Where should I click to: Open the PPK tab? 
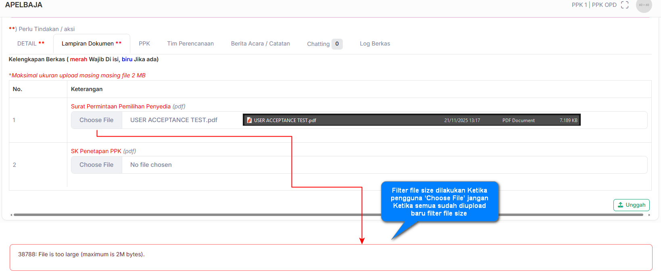[x=144, y=44]
